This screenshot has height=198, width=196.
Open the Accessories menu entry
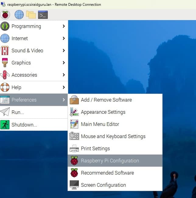tap(24, 75)
